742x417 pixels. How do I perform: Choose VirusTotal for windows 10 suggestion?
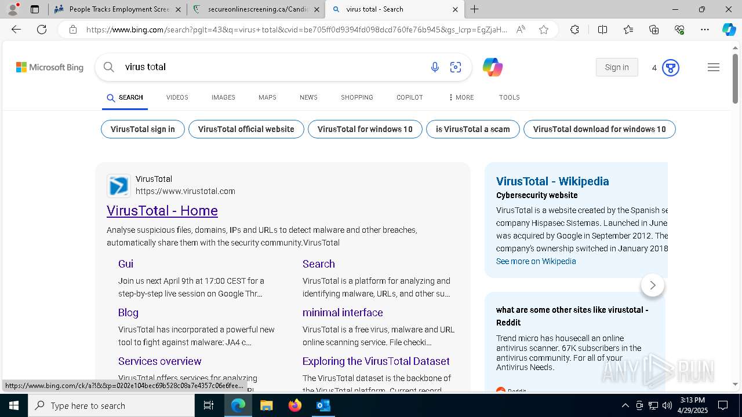point(365,129)
